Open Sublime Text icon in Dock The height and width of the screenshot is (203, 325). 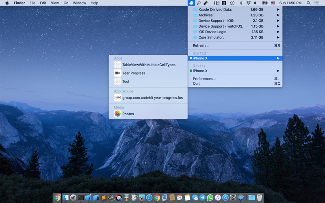coord(104,197)
